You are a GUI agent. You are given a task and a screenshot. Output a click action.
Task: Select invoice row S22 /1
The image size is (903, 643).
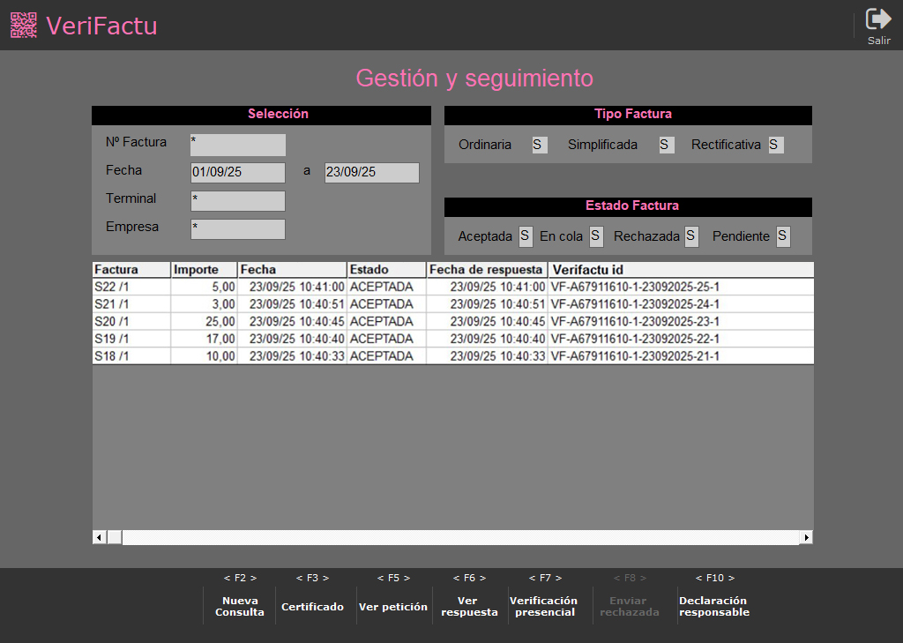pos(452,287)
